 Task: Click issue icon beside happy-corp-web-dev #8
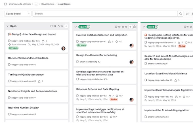click(x=9, y=114)
